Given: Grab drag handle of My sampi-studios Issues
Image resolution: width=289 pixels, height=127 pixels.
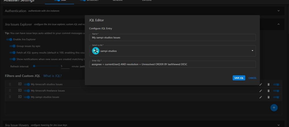Looking at the screenshot, I should coord(10,97).
